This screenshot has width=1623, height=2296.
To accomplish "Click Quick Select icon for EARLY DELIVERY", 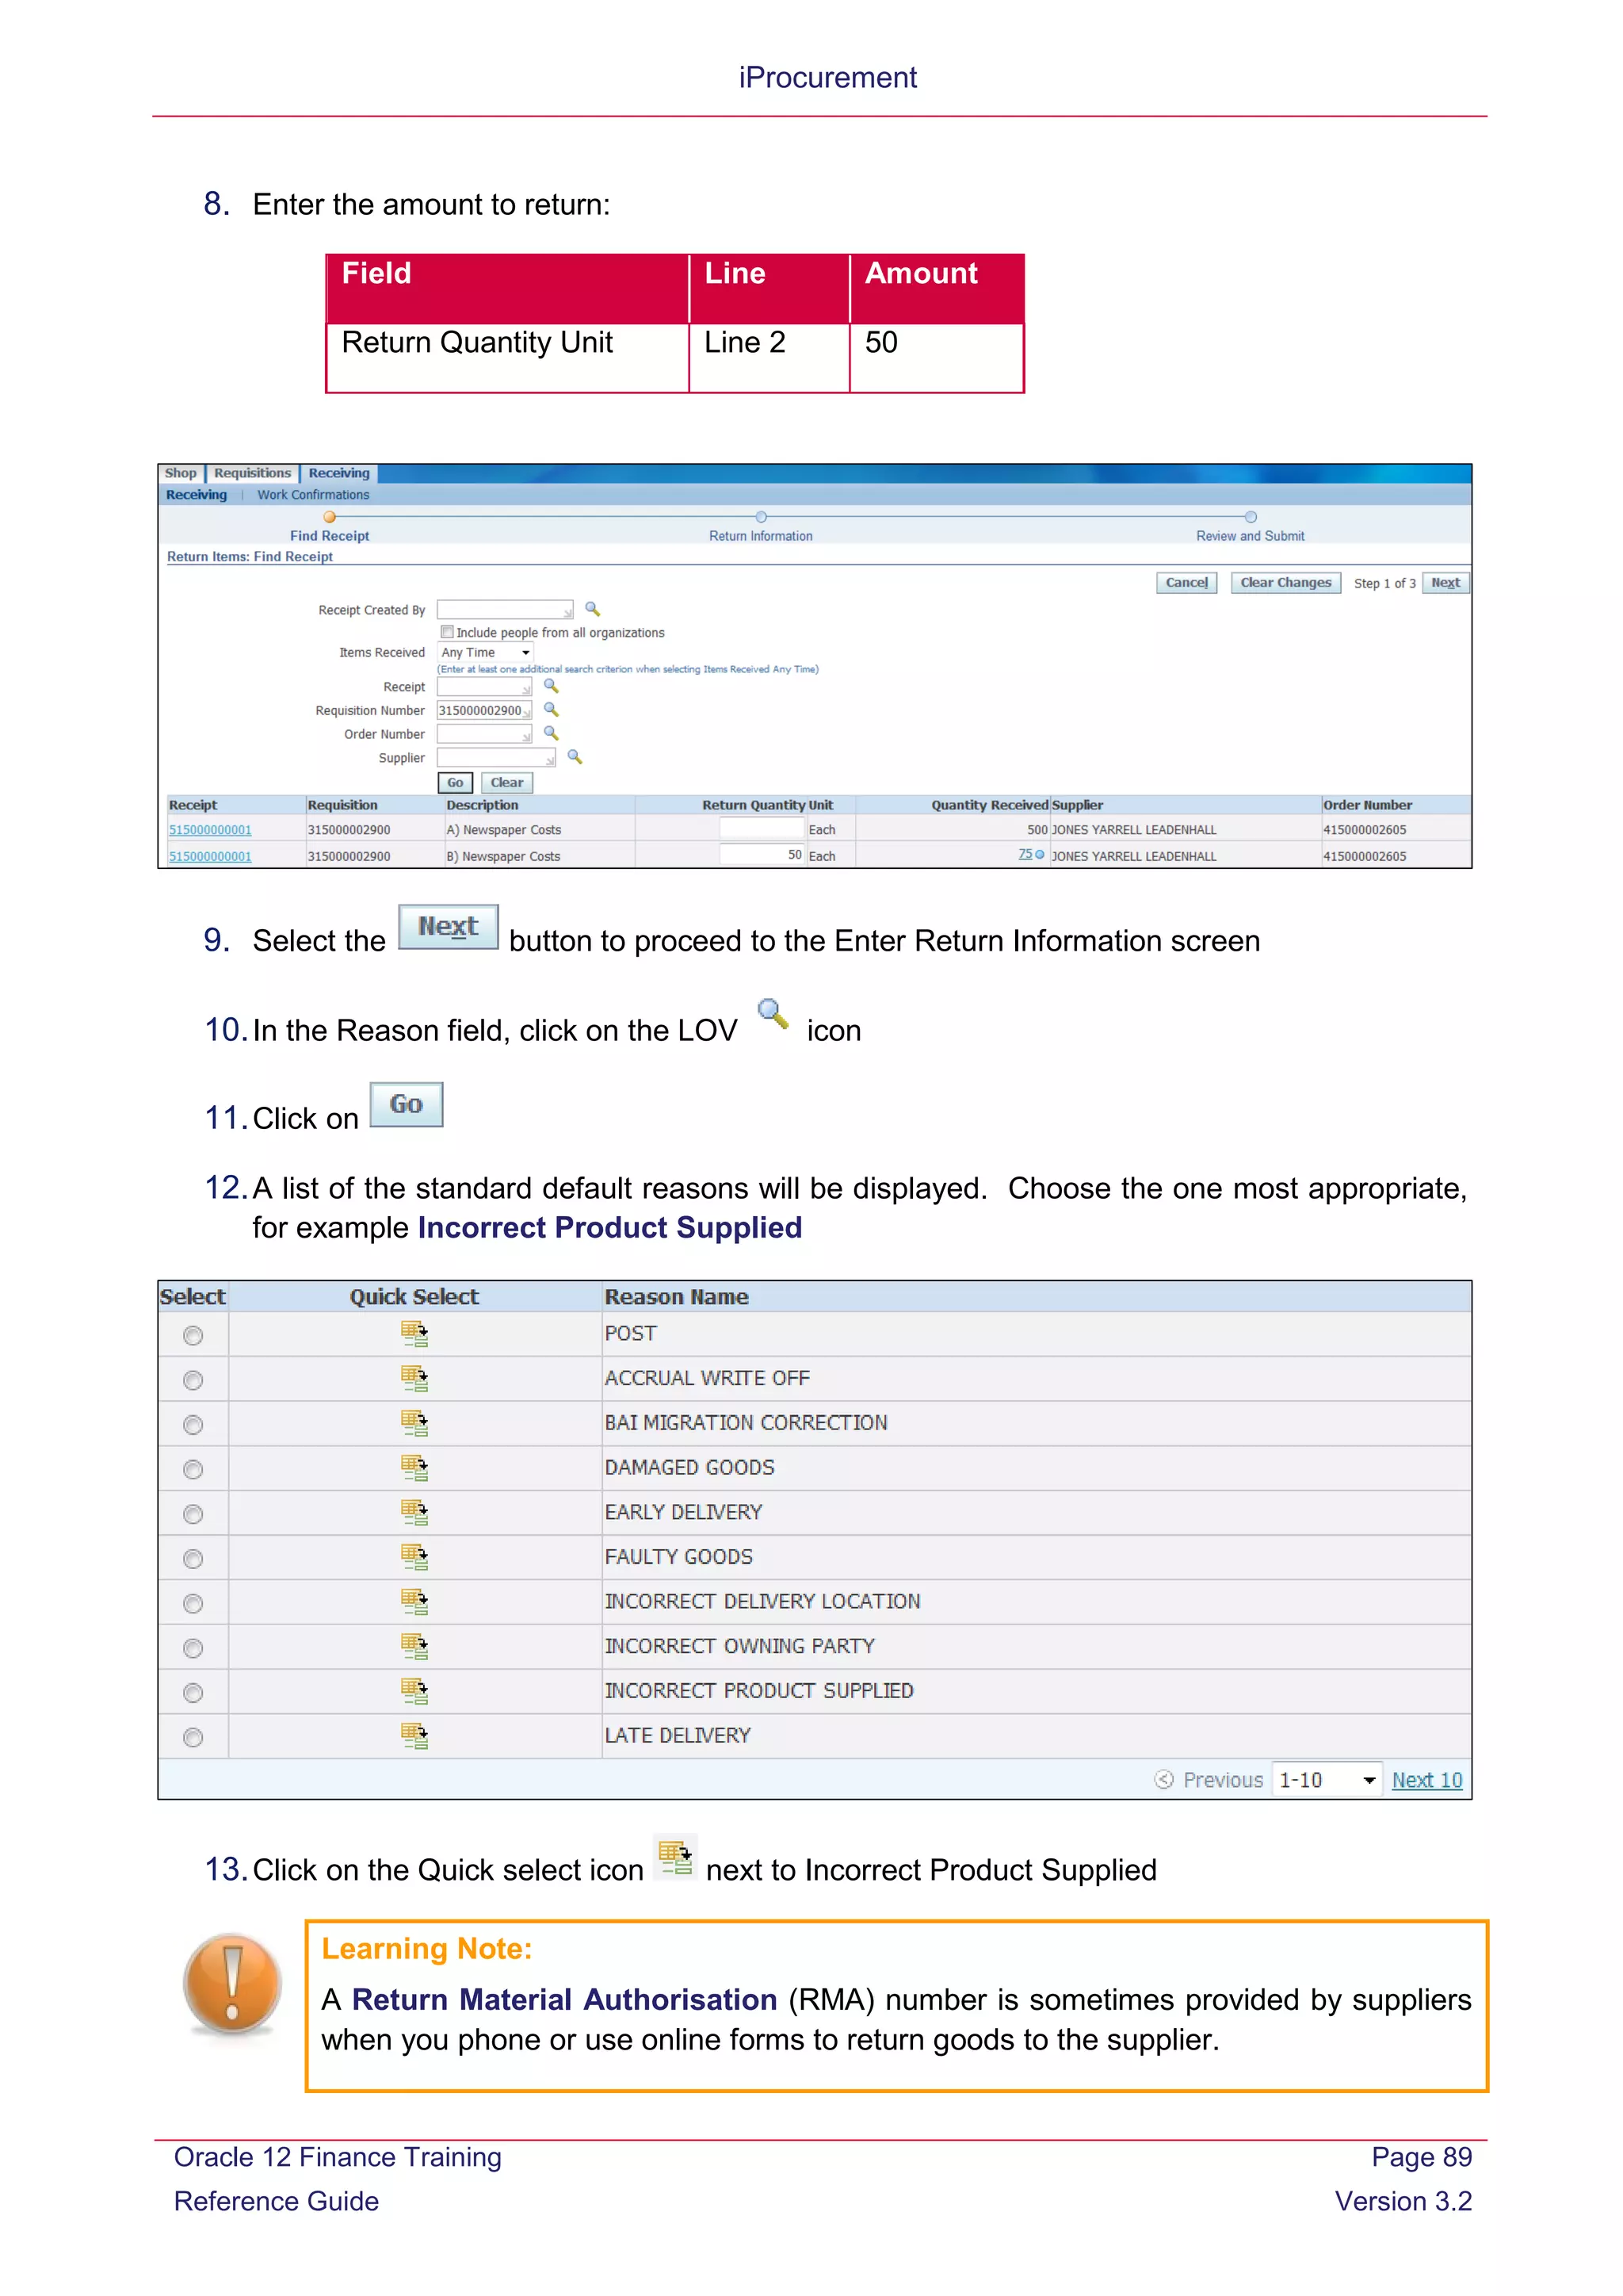I will pos(414,1513).
